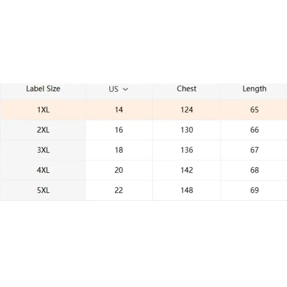Click chest value 124 cell

tap(187, 110)
